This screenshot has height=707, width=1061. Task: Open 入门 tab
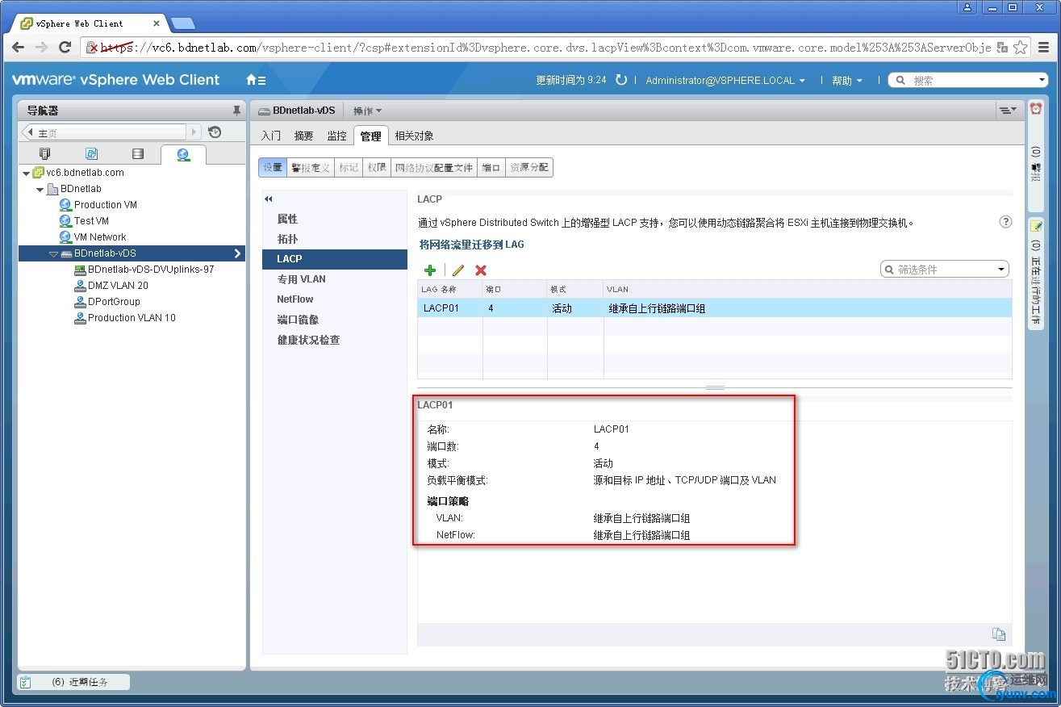(271, 136)
